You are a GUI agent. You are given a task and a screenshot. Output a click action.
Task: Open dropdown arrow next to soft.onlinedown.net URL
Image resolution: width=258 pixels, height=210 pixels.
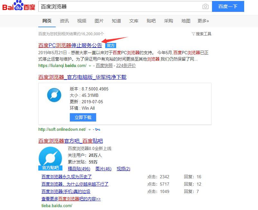pyautogui.click(x=89, y=130)
